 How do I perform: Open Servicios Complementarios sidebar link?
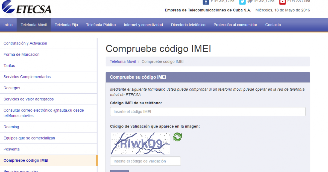pos(27,77)
